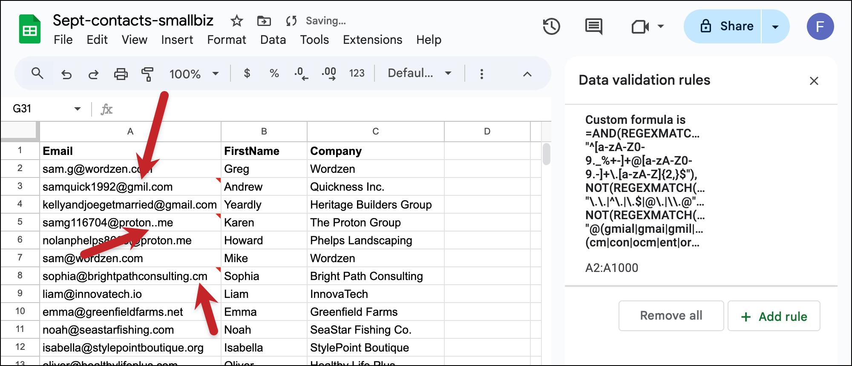Select cell Heritage Builders Group
The height and width of the screenshot is (366, 852).
tap(376, 205)
